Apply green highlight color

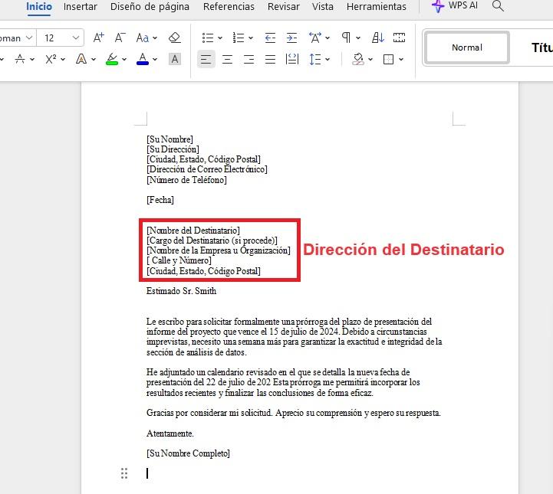click(x=112, y=59)
